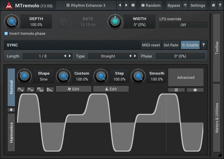Click the Depth knob

11,21
